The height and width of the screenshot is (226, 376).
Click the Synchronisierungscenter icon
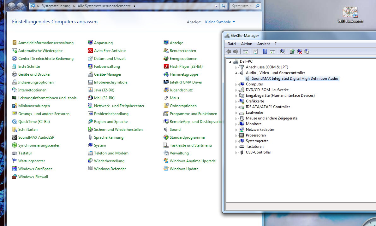tap(15, 145)
